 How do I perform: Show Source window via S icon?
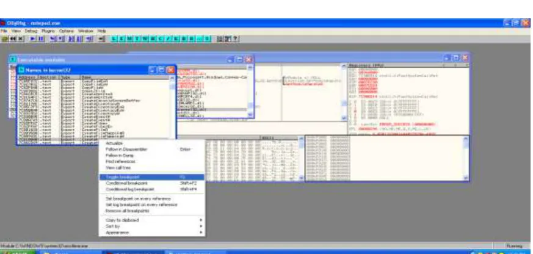[x=207, y=38]
